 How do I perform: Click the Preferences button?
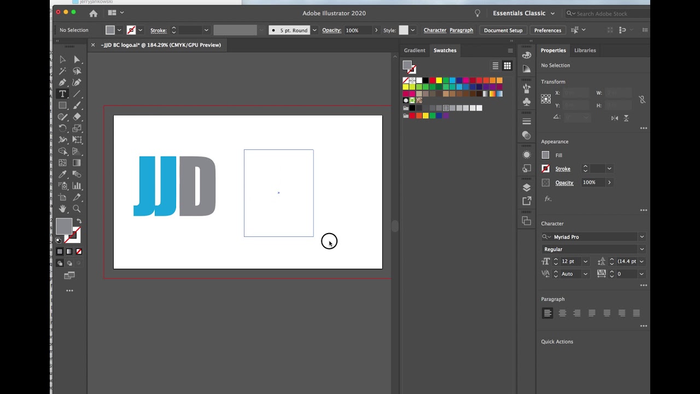click(547, 30)
